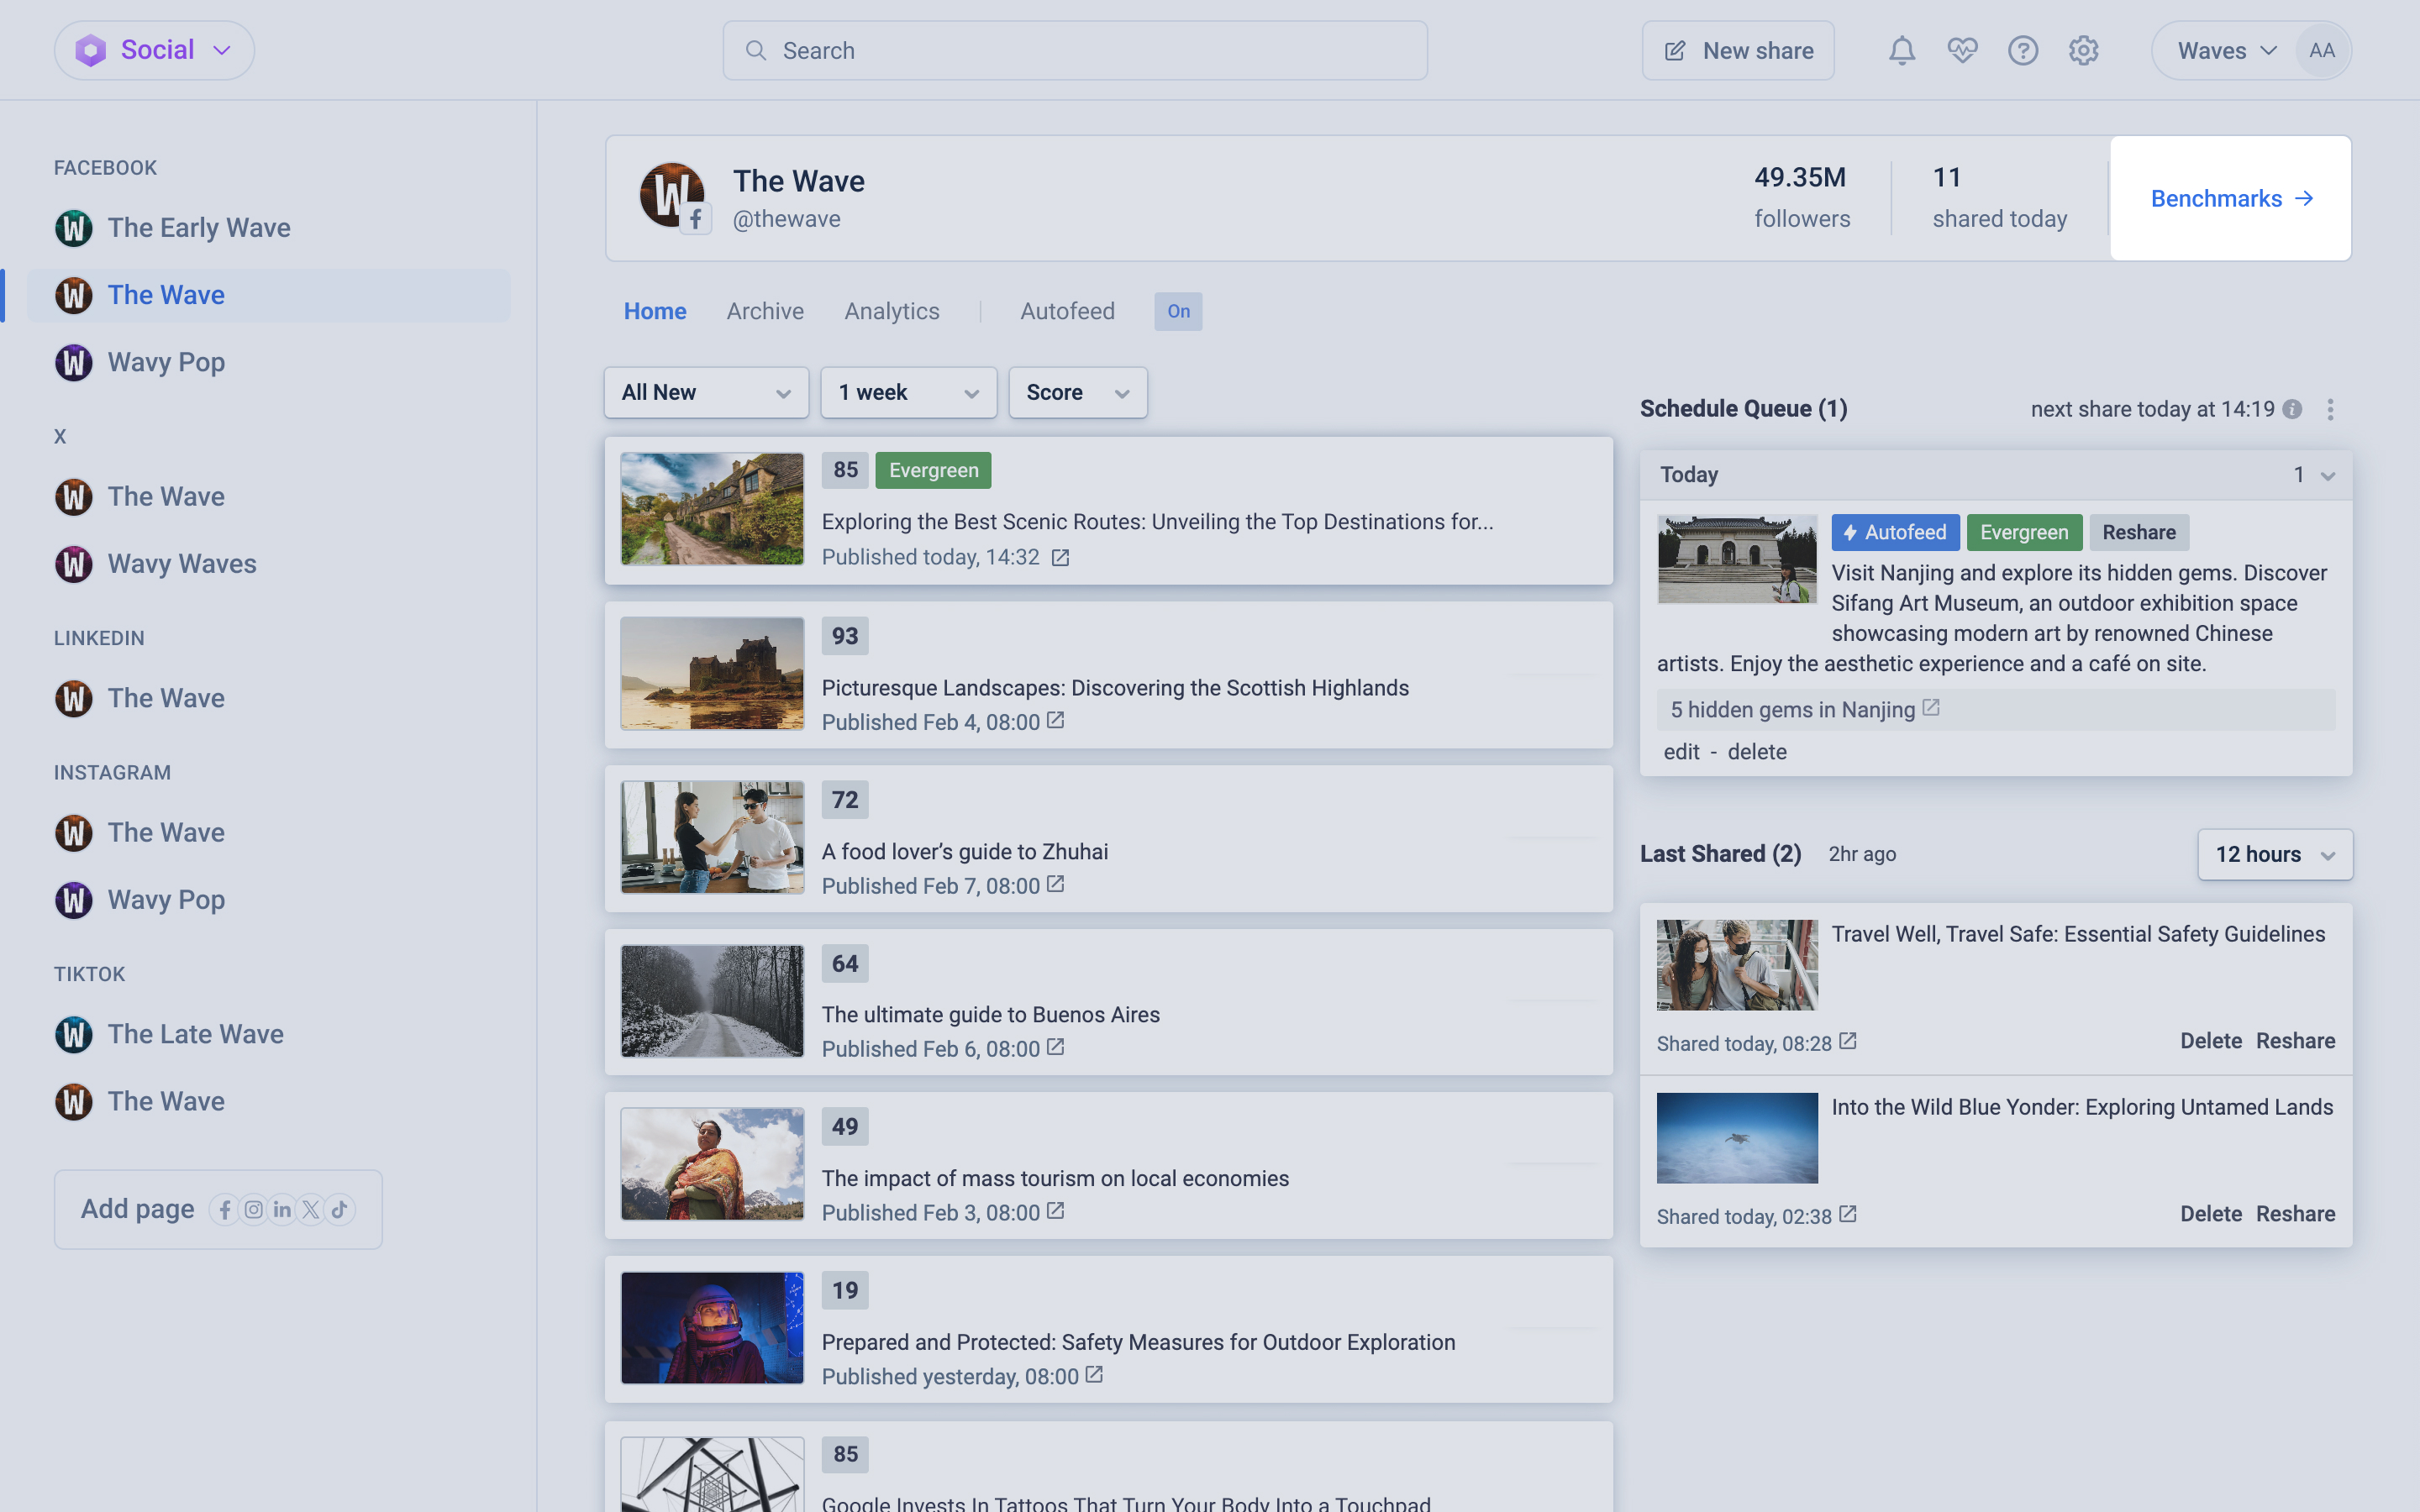Open external link for post shared 02:38
The width and height of the screenshot is (2420, 1512).
(x=1847, y=1215)
